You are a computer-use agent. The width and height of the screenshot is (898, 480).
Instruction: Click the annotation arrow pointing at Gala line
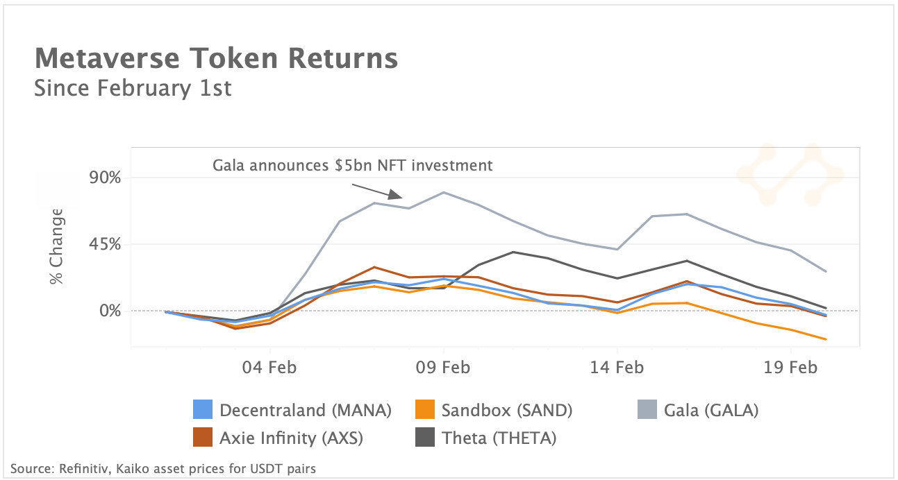[378, 191]
